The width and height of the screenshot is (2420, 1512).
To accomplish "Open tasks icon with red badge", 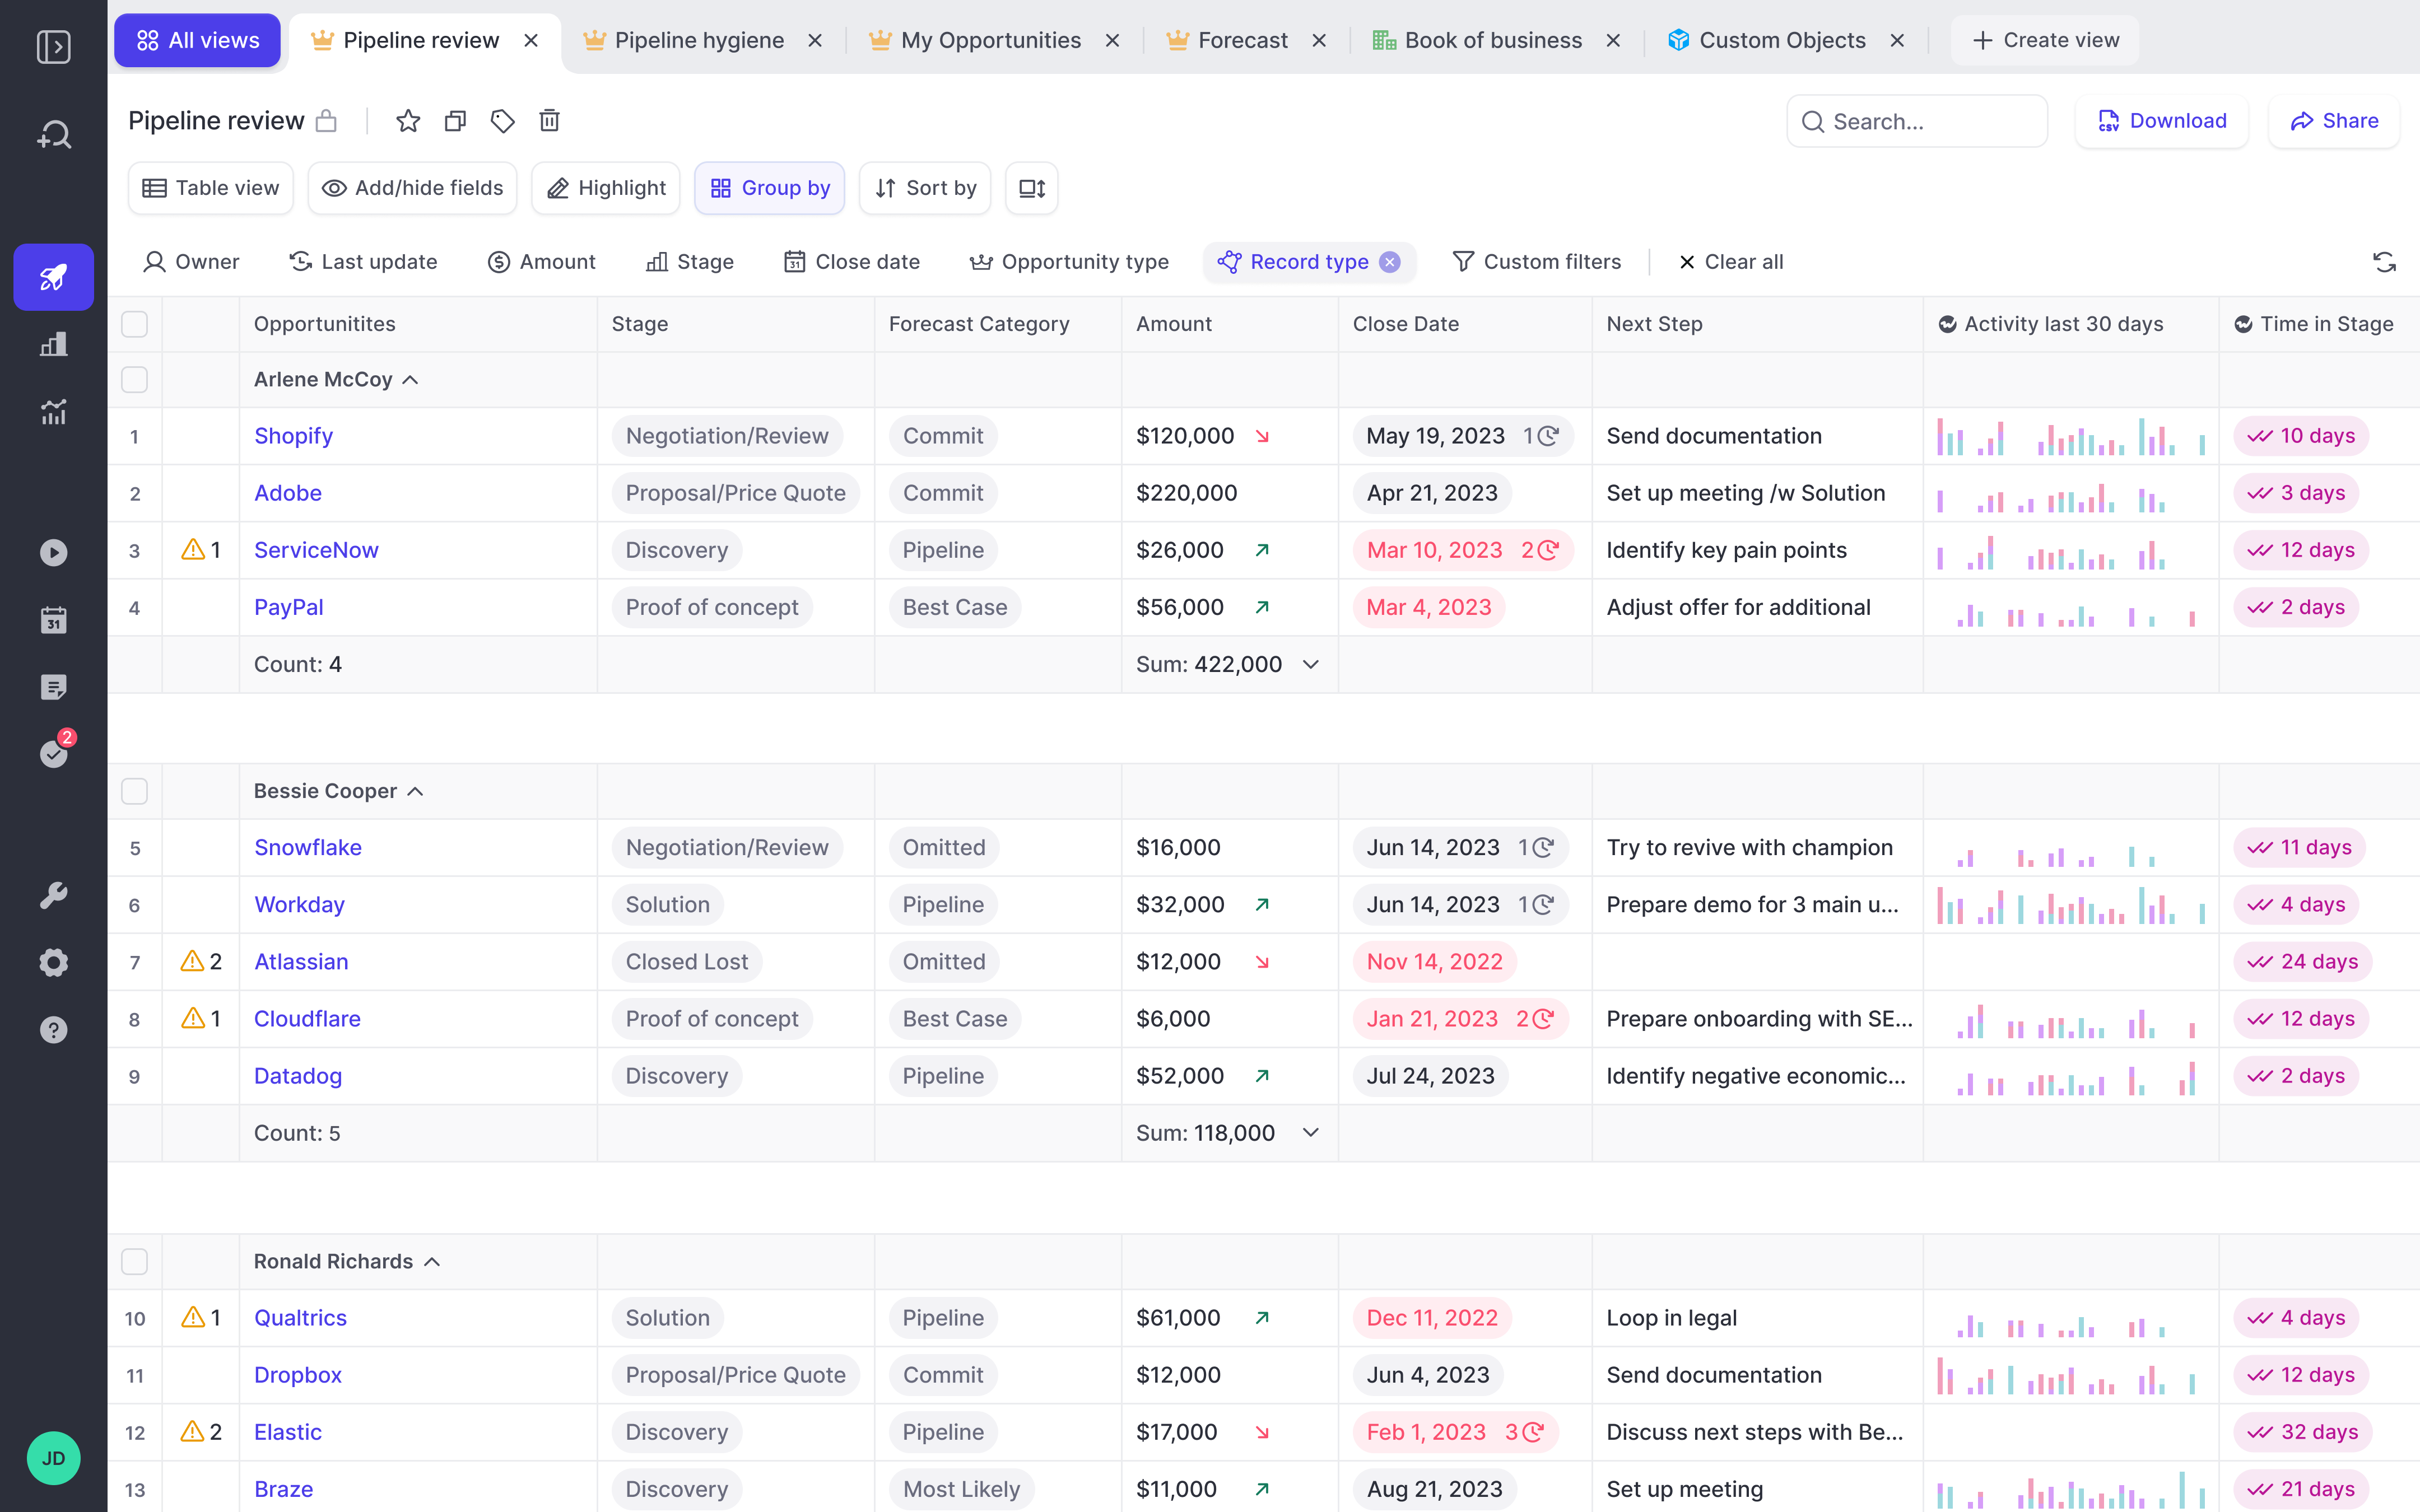I will click(55, 752).
